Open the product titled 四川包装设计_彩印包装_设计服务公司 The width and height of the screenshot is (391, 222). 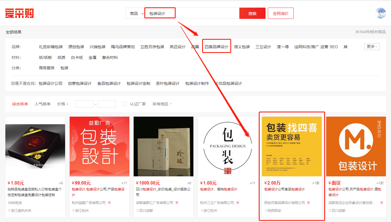(163, 192)
